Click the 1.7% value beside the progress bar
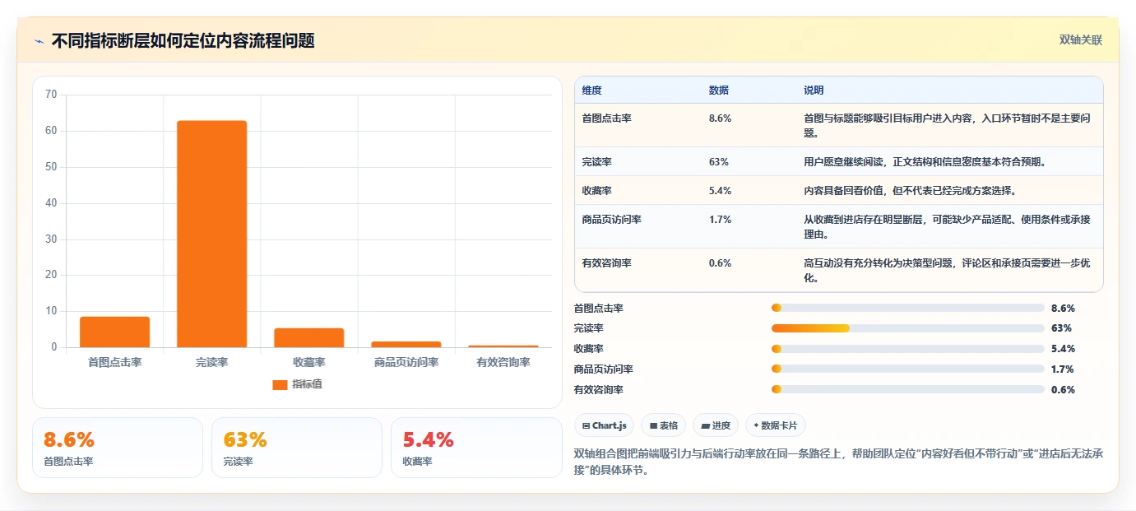 (1063, 369)
